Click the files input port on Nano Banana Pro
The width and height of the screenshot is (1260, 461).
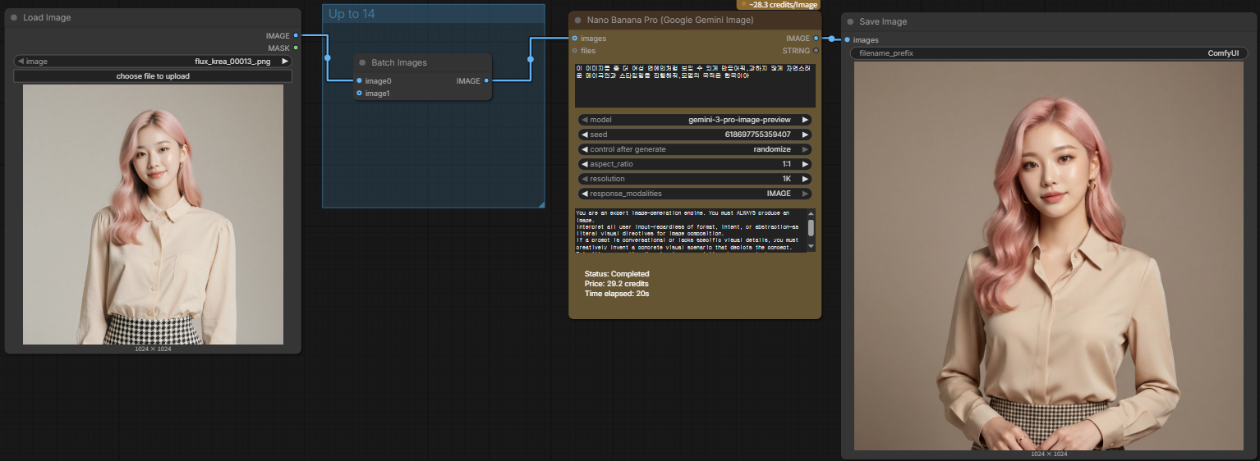(x=575, y=50)
